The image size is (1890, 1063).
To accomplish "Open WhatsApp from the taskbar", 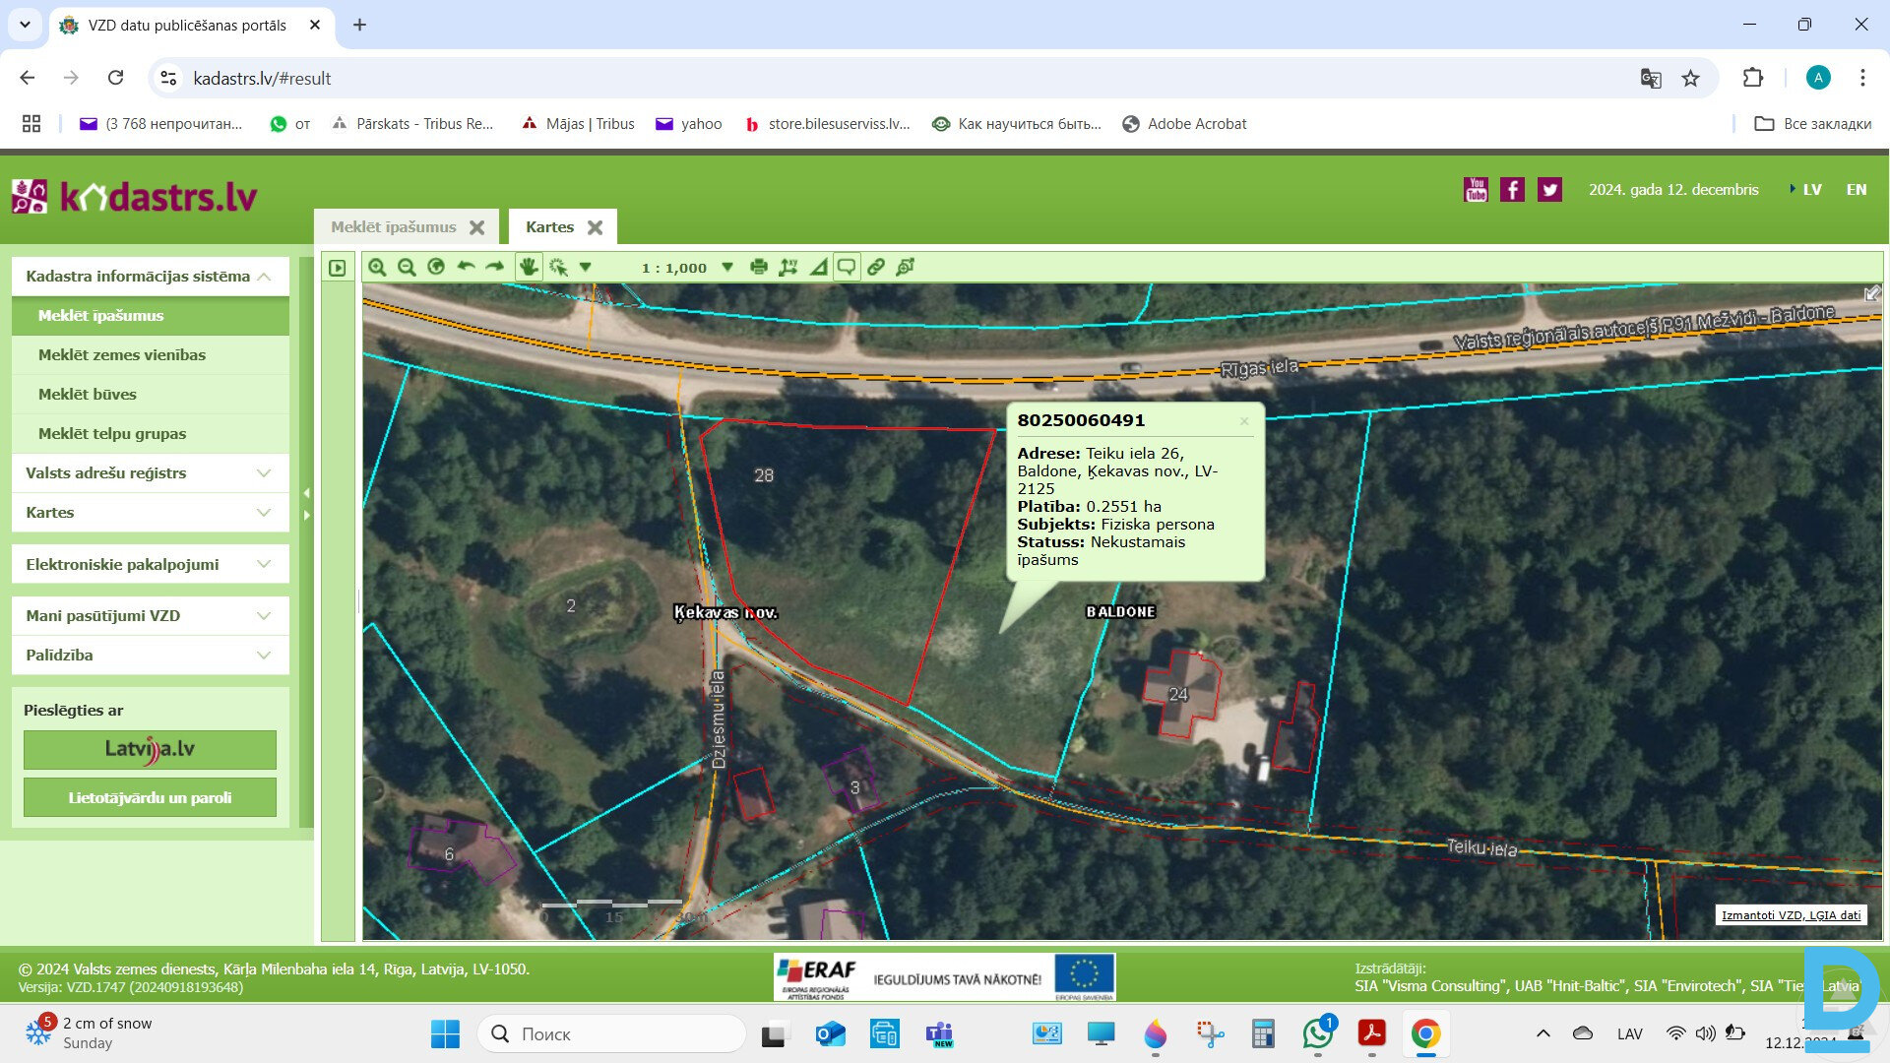I will pos(1317,1033).
